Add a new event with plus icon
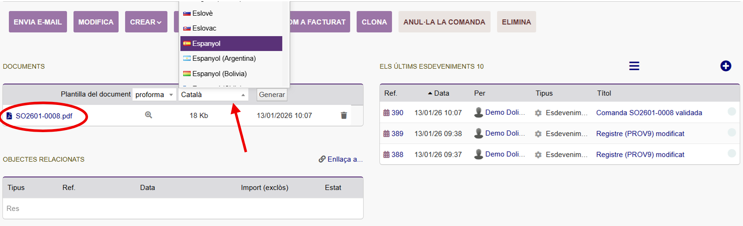Screen dimensions: 743x226 [726, 66]
